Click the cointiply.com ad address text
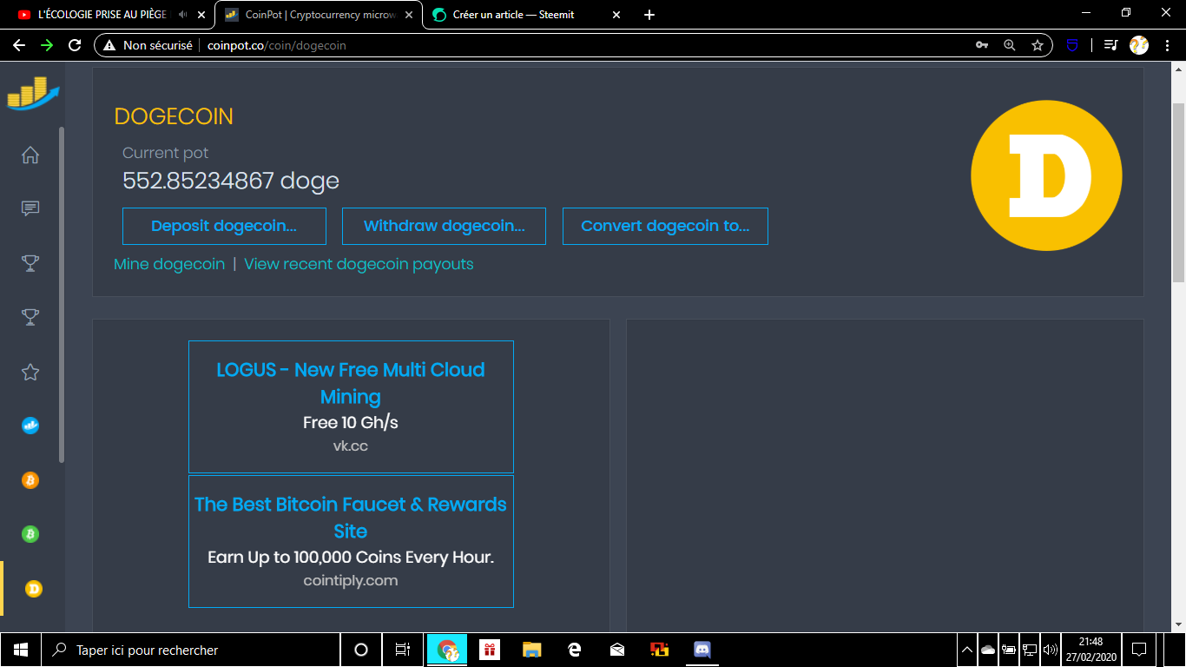 coord(351,581)
